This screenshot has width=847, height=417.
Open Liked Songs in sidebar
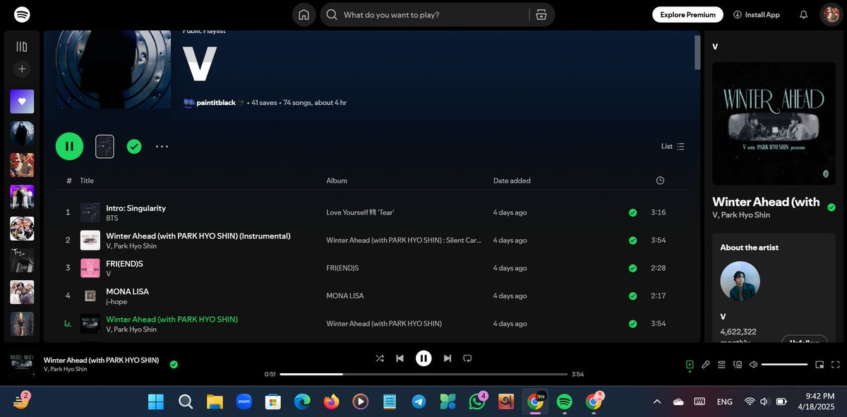[x=22, y=102]
